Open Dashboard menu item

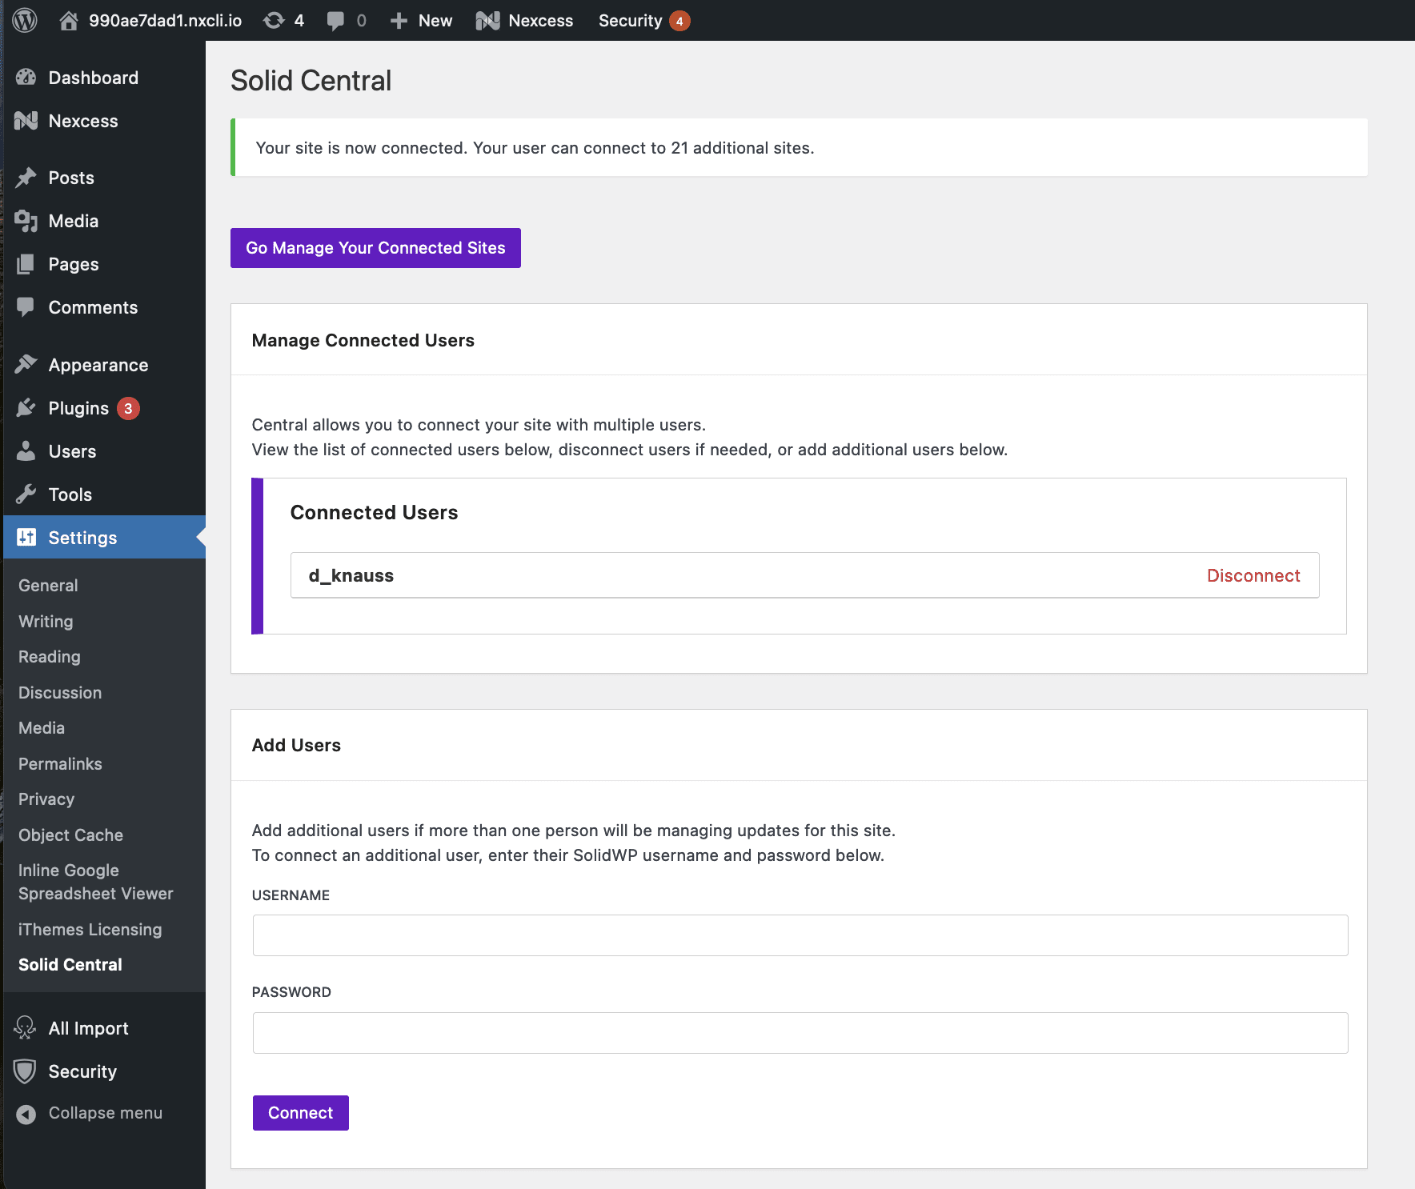pyautogui.click(x=94, y=78)
